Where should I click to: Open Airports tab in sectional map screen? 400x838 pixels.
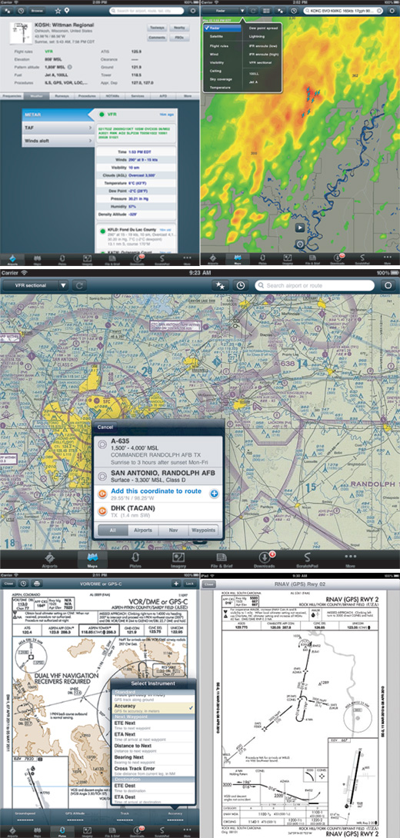[50, 558]
